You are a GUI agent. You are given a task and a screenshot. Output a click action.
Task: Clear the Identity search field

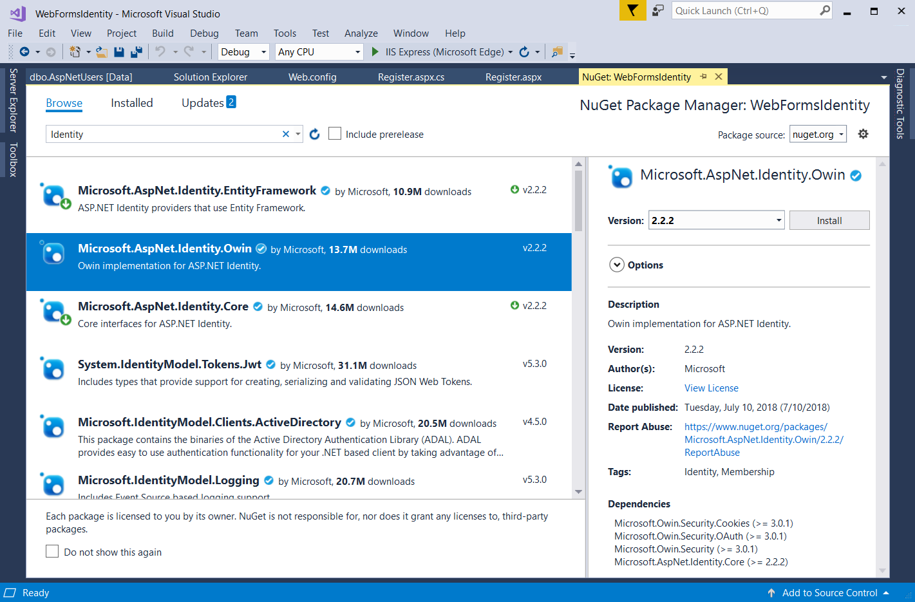coord(285,134)
